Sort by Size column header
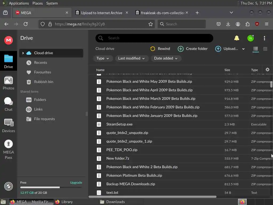Screen dimensions: 273x205 pyautogui.click(x=227, y=70)
